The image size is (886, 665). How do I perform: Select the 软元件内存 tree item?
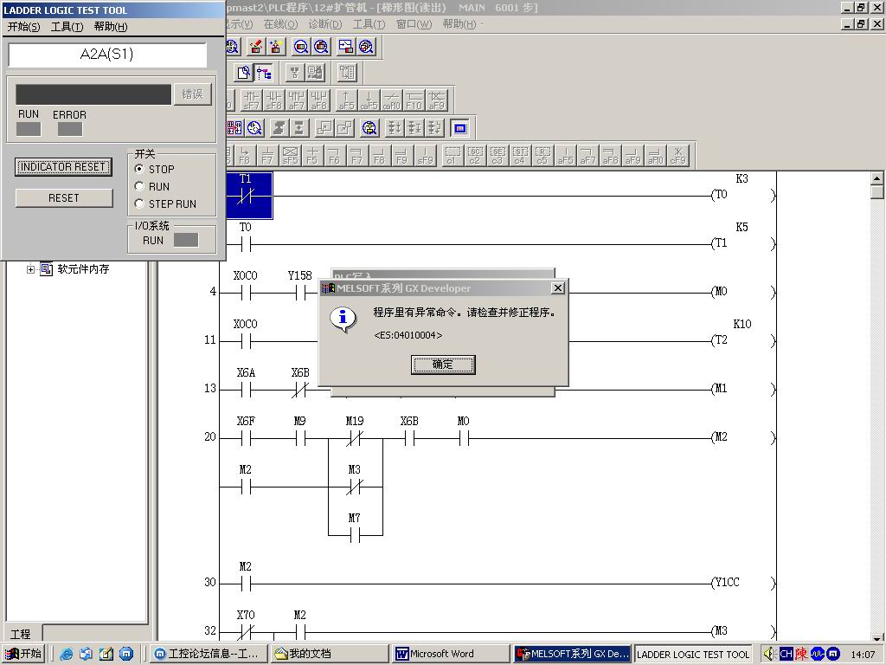(83, 269)
